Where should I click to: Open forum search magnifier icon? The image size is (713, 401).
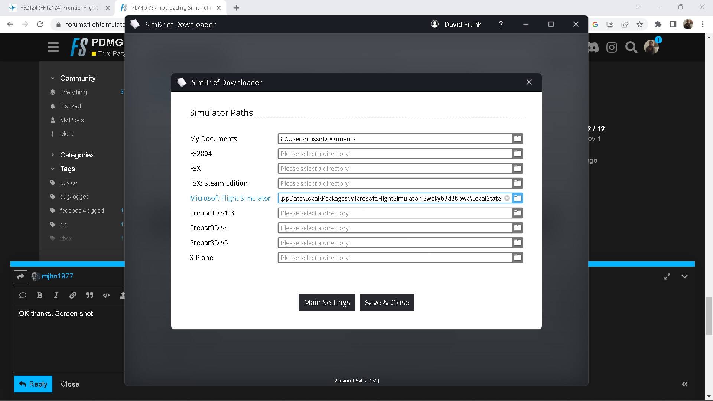tap(631, 47)
